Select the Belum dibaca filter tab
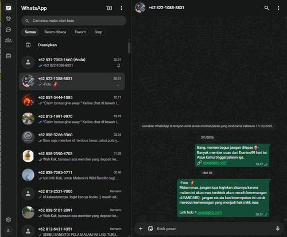This screenshot has height=237, width=287. click(55, 32)
